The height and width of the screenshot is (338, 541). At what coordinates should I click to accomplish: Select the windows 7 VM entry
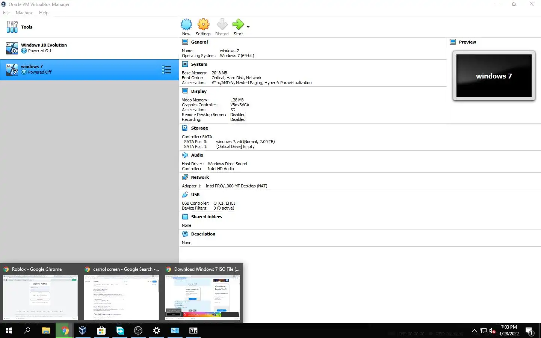tap(89, 69)
